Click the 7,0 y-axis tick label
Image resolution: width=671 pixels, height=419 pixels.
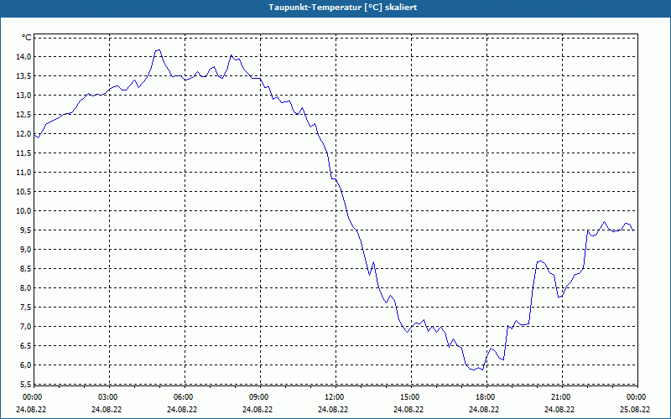[x=24, y=327]
